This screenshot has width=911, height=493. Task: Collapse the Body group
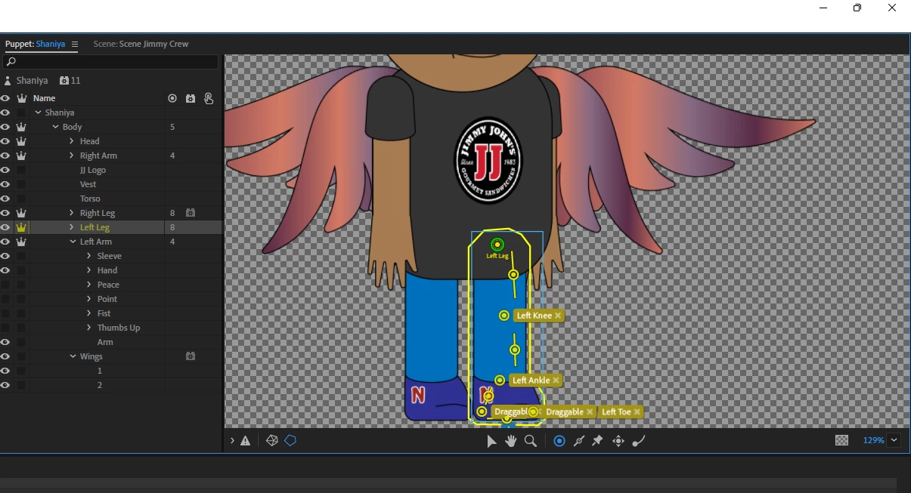click(55, 127)
